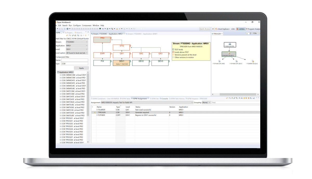Switch to the ISPW Task History tab
This screenshot has width=312, height=179.
pyautogui.click(x=178, y=99)
